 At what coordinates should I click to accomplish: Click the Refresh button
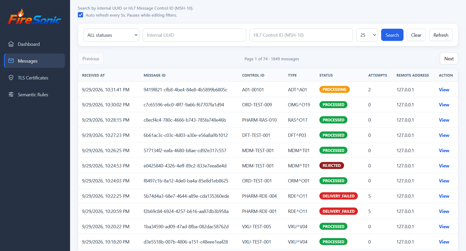(441, 35)
